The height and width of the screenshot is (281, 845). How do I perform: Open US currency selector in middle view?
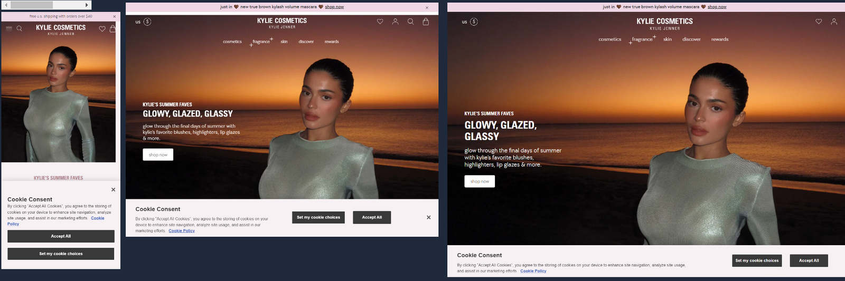[x=143, y=22]
